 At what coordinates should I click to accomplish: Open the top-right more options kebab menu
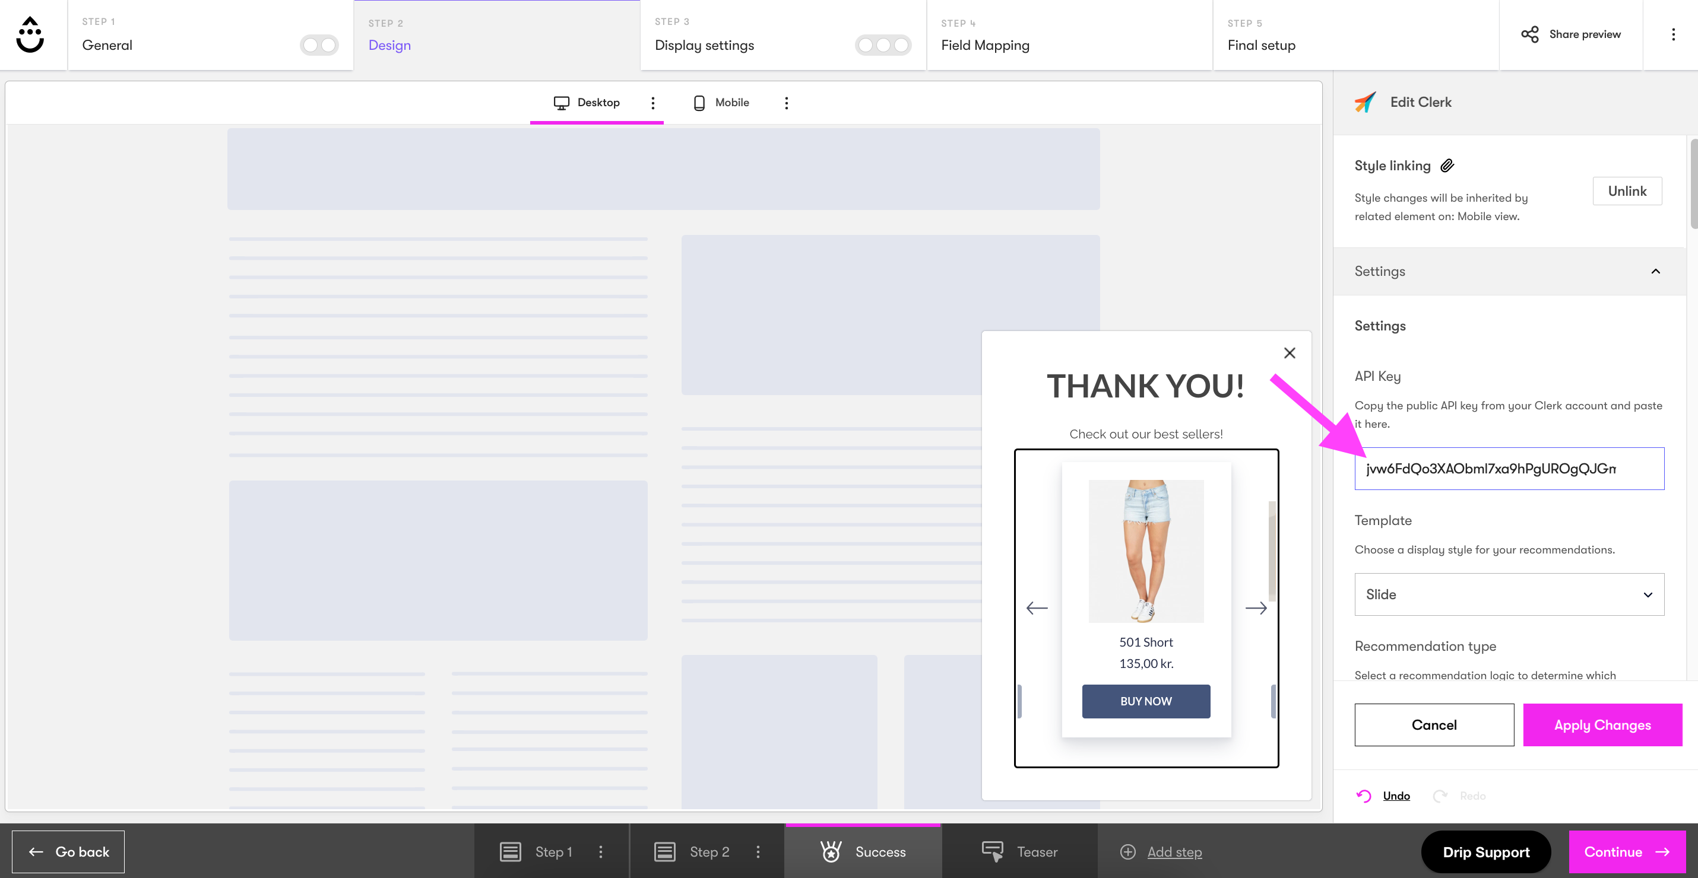coord(1673,34)
